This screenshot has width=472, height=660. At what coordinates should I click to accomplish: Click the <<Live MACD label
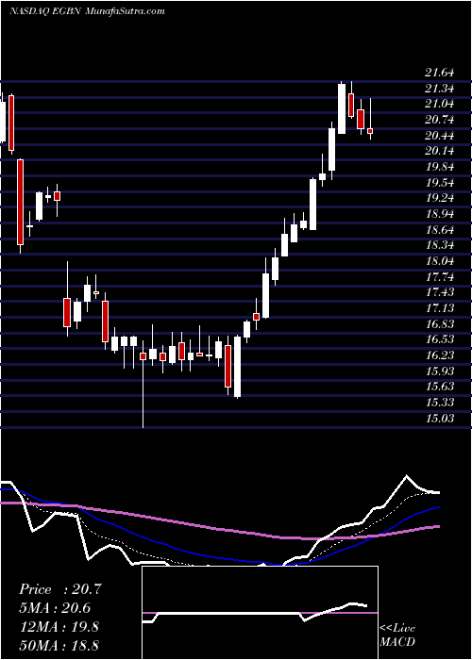tap(397, 635)
